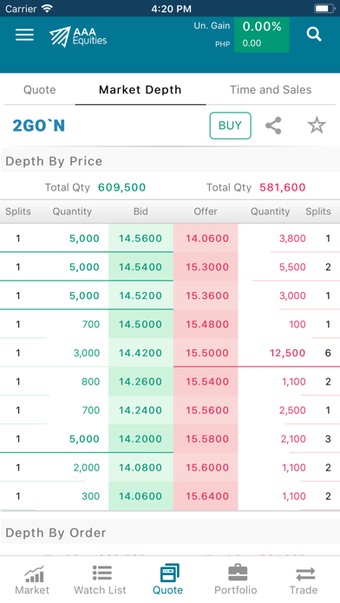The image size is (340, 603).
Task: Tap offer total quantity 581,600
Action: tap(282, 187)
